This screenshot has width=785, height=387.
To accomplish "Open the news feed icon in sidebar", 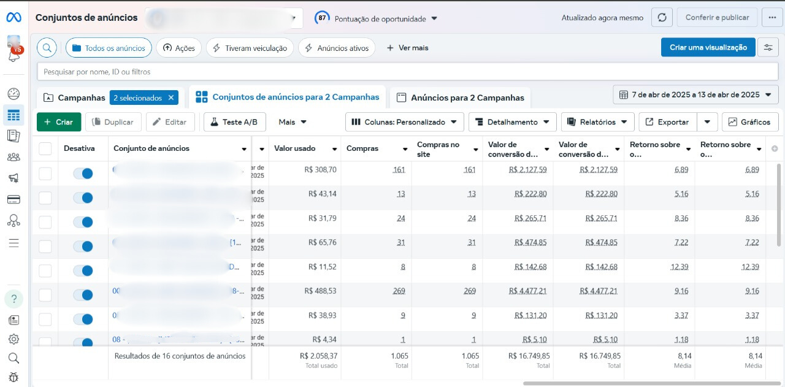I will pos(13,320).
